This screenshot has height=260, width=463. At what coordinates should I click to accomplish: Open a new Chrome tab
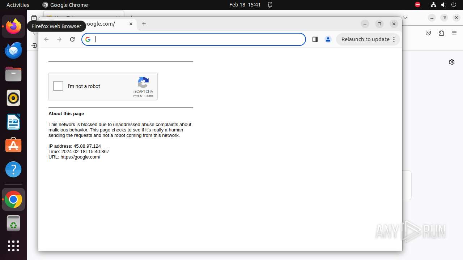pos(144,24)
